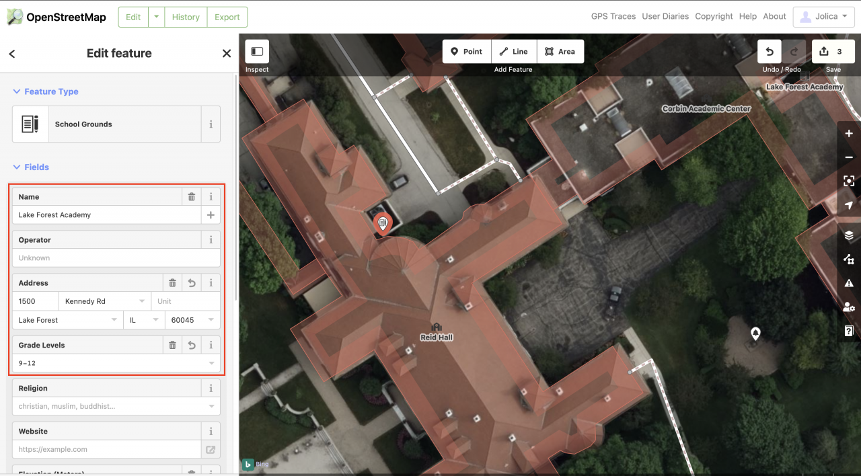
Task: Open the Jolica user menu
Action: (x=824, y=17)
